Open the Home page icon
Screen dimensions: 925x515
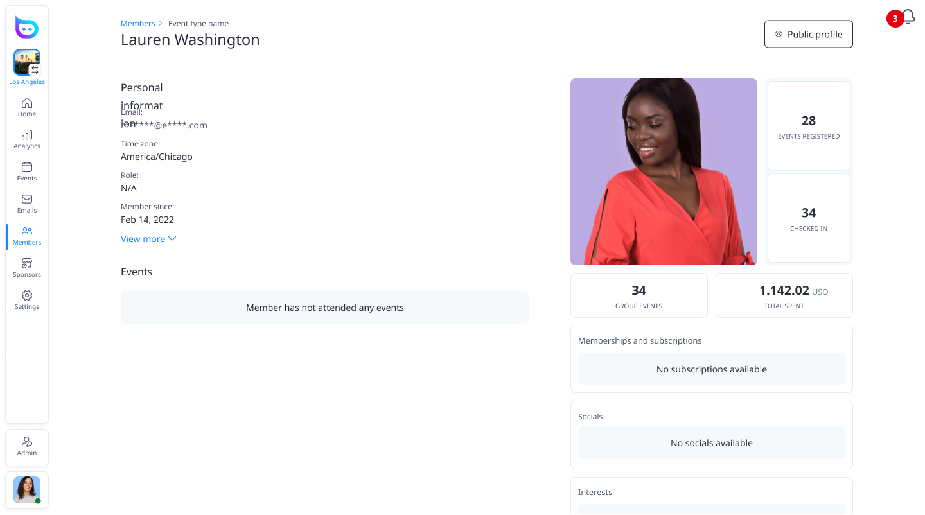(x=27, y=103)
